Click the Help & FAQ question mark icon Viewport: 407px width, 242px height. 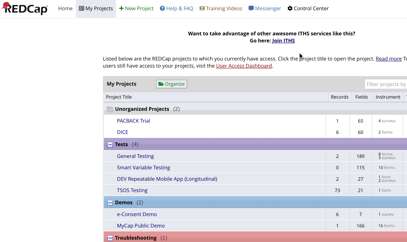tap(162, 8)
